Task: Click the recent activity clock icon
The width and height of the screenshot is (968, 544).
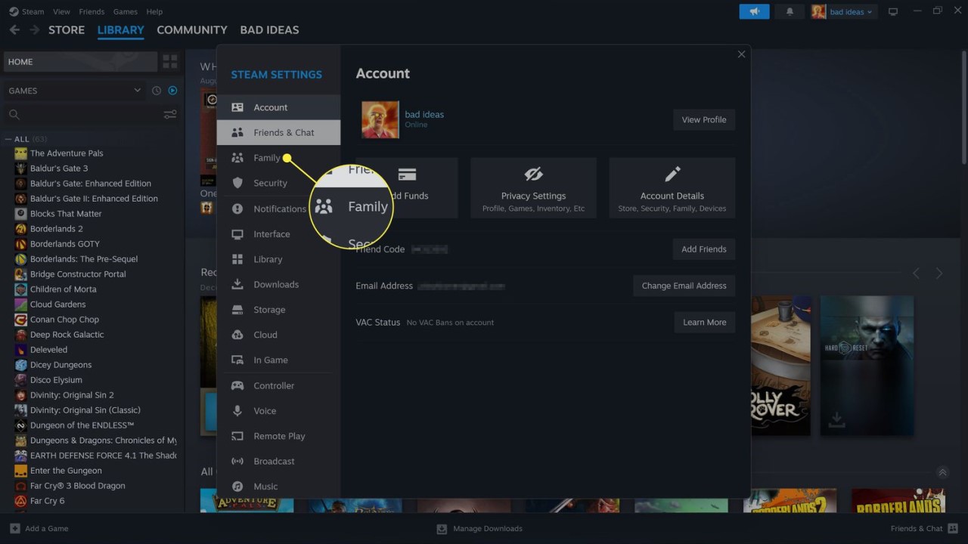Action: pyautogui.click(x=157, y=91)
